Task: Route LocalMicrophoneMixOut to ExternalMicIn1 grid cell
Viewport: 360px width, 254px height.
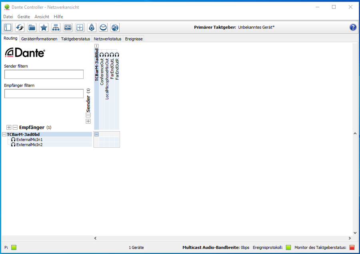Action: (106, 140)
